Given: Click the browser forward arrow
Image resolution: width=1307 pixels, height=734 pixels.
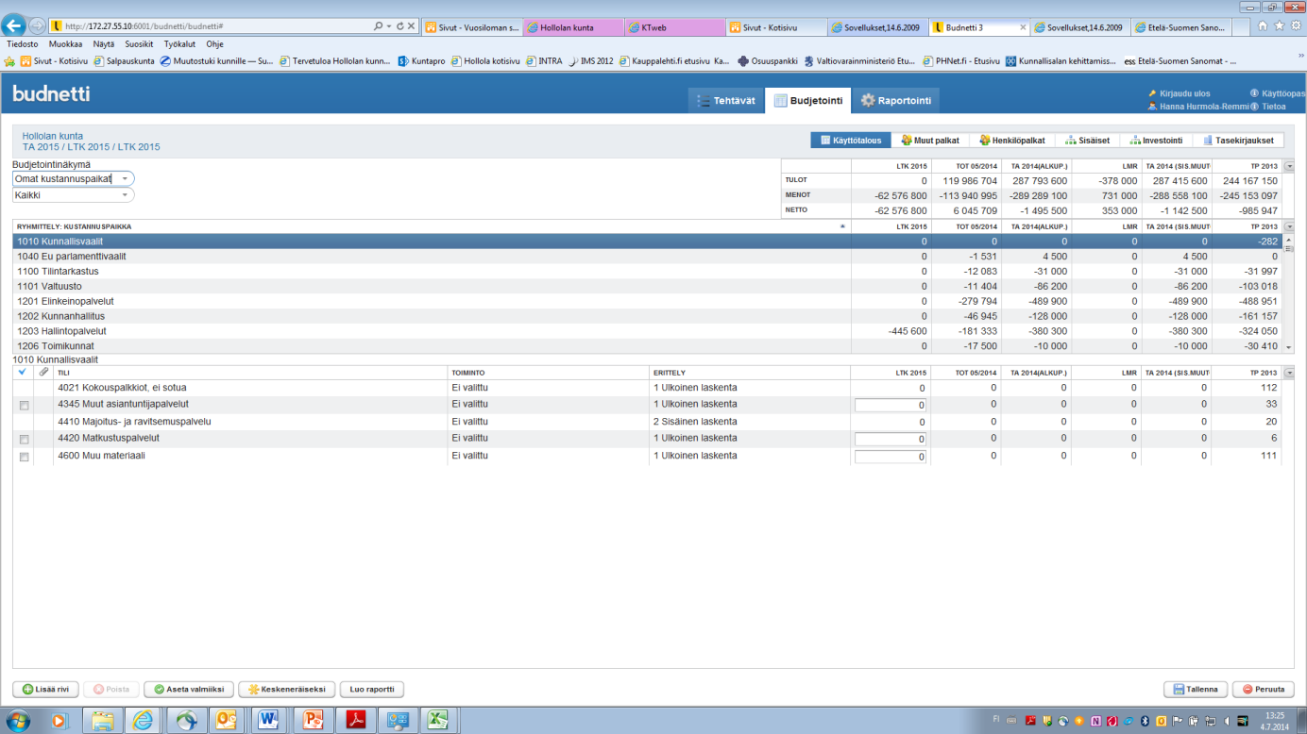Looking at the screenshot, I should pos(38,26).
